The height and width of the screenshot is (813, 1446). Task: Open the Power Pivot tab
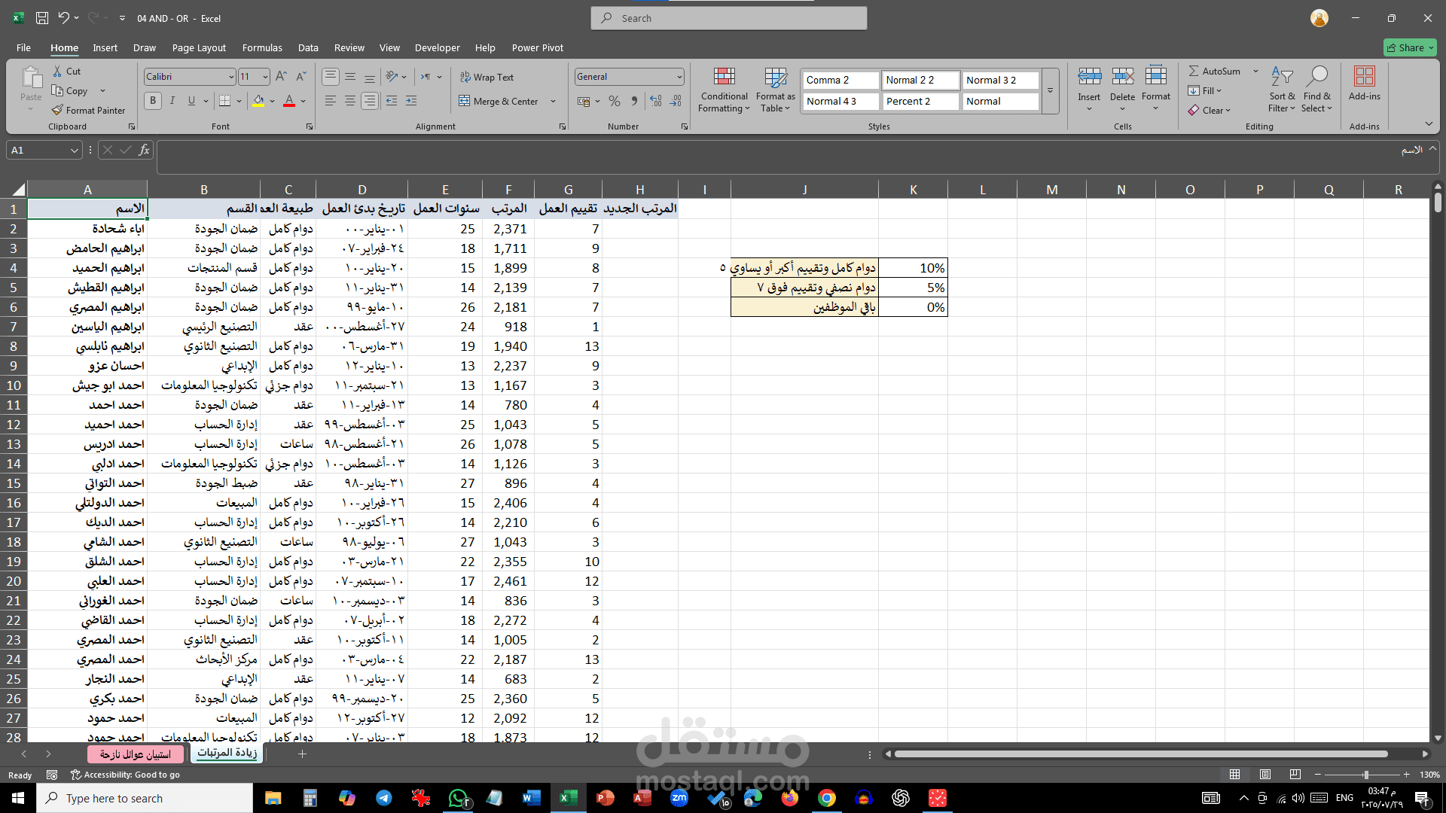click(538, 47)
